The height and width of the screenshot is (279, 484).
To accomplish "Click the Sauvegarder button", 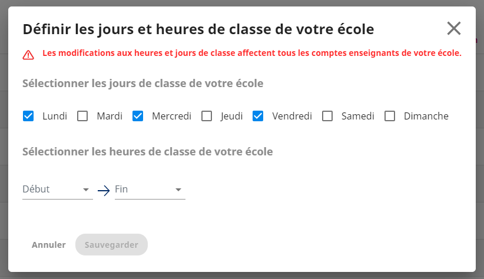I will (x=111, y=245).
